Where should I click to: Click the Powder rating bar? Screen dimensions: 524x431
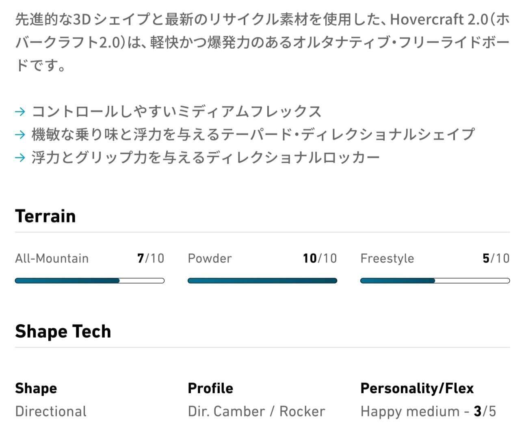click(262, 280)
